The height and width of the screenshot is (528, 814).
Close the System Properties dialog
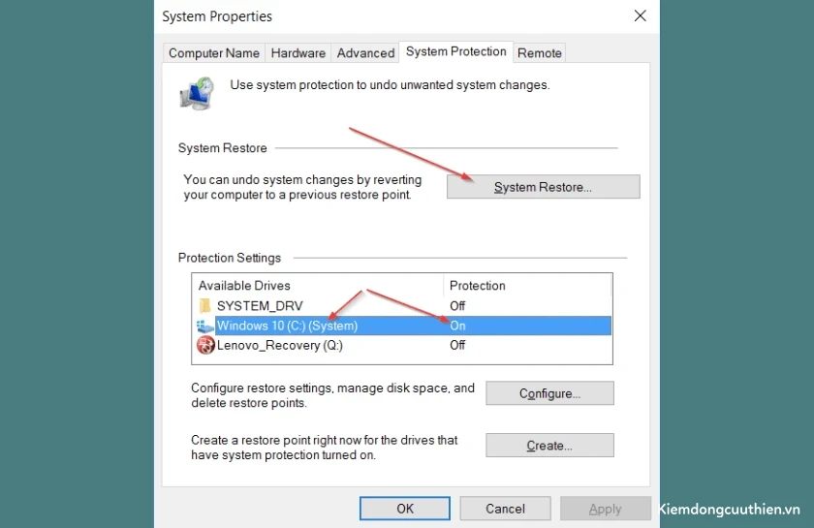(x=641, y=16)
